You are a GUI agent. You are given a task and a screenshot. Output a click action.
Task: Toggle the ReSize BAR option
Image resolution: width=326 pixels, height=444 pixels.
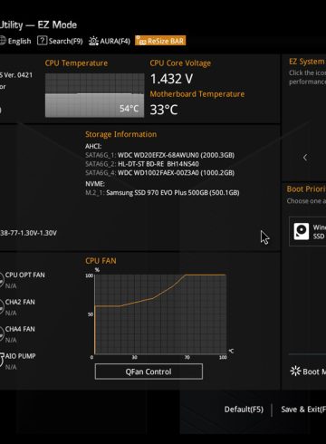(160, 41)
